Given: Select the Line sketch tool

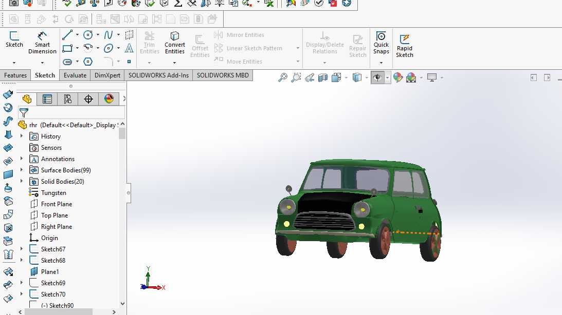Looking at the screenshot, I should [67, 35].
